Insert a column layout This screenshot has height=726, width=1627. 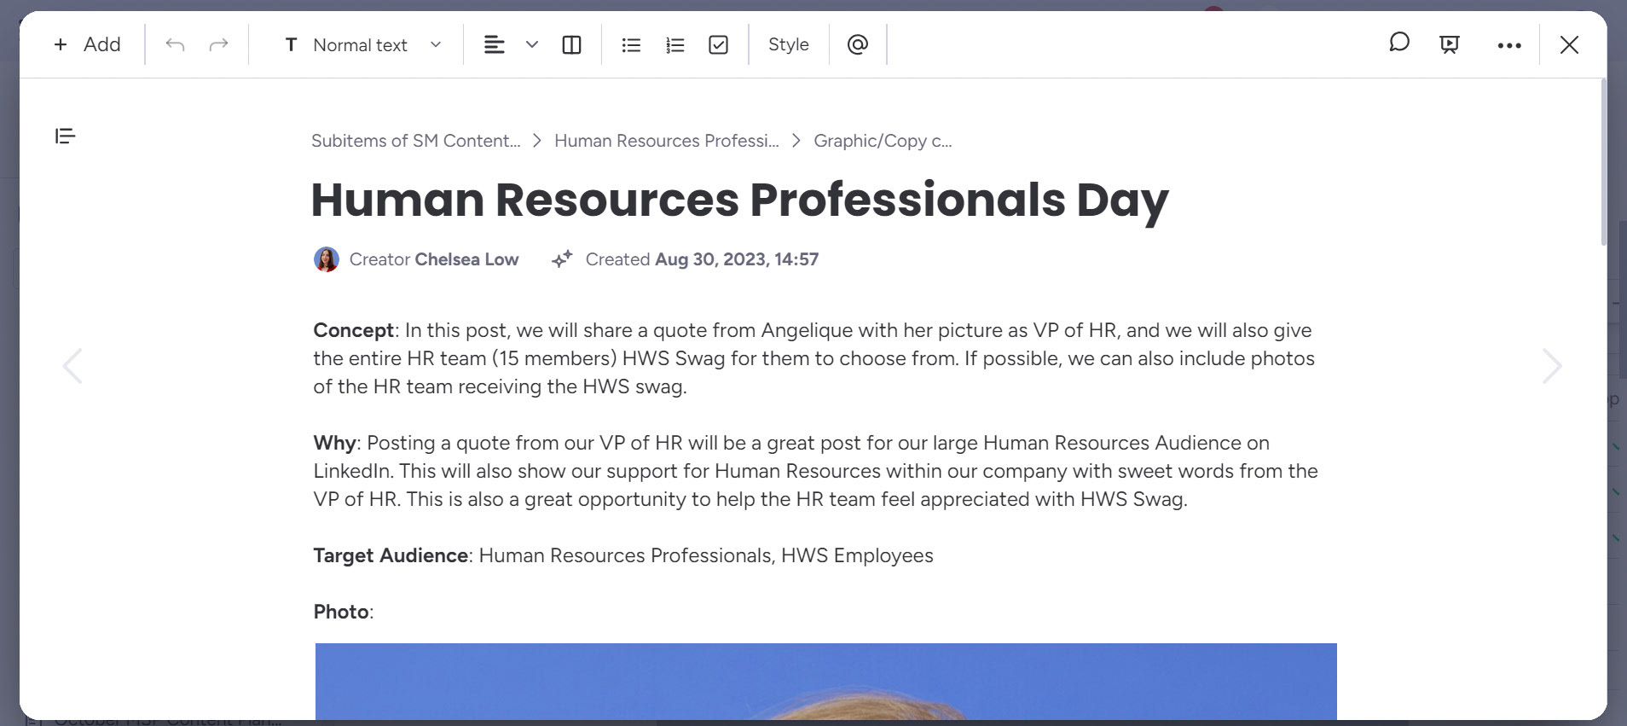tap(572, 44)
